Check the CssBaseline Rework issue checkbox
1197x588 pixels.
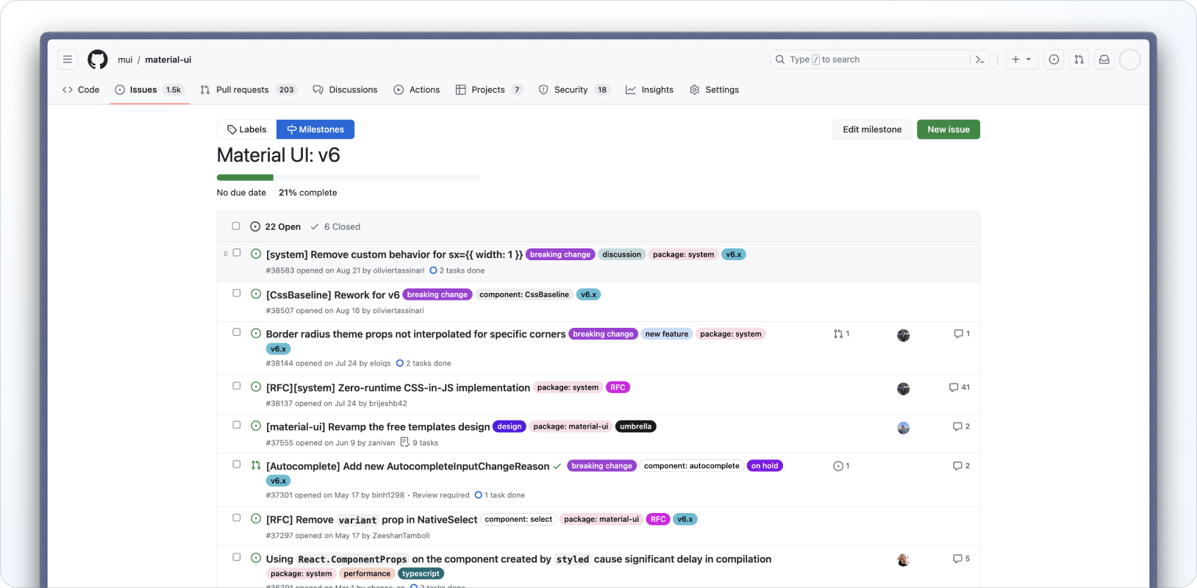point(237,293)
